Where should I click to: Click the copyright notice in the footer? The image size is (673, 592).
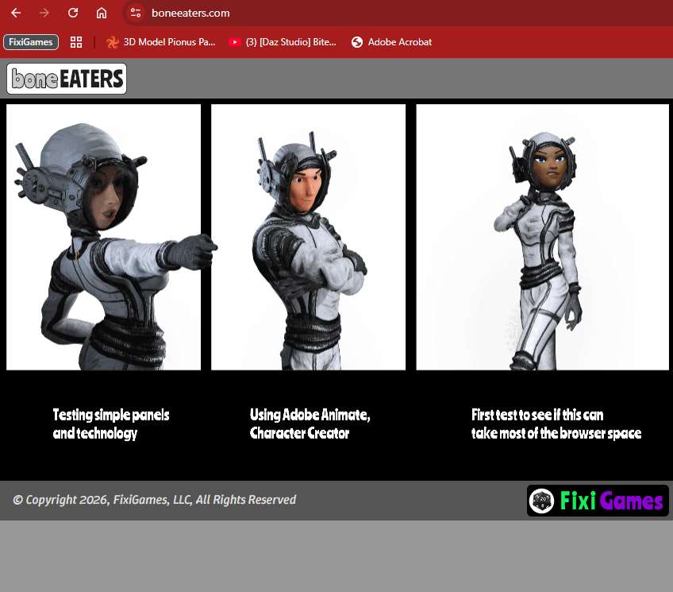(x=154, y=500)
